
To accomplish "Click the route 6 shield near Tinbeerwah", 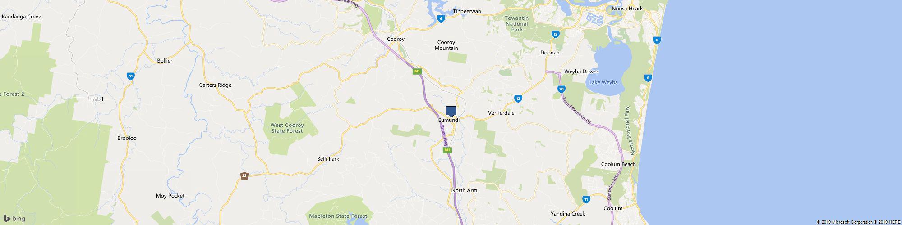I will pyautogui.click(x=441, y=18).
